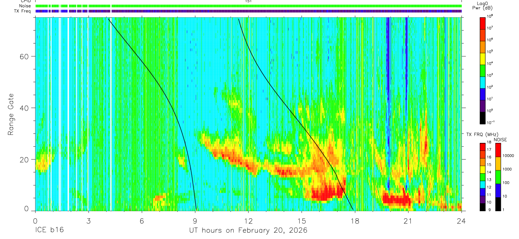Click the '24' tick label on the UT hours axis
Image resolution: width=519 pixels, height=239 pixels.
462,220
